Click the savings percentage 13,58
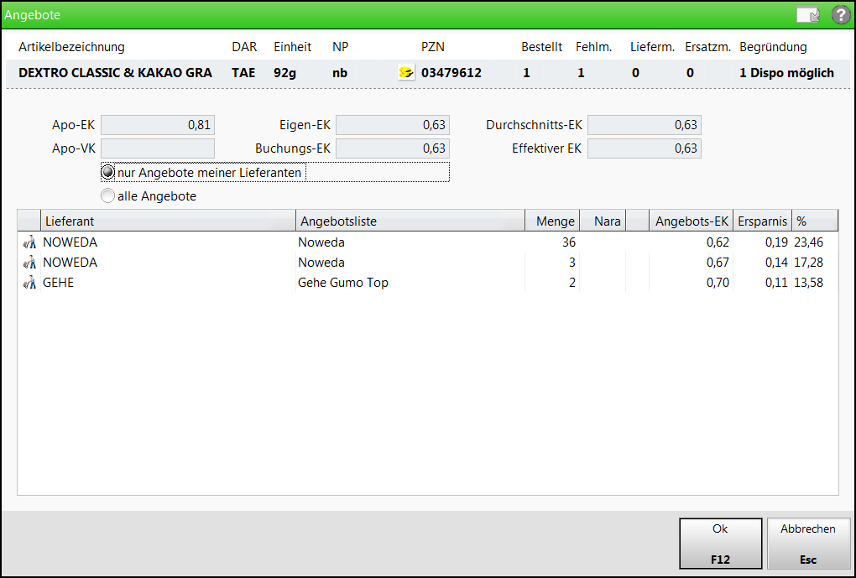Image resolution: width=856 pixels, height=578 pixels. [x=808, y=282]
